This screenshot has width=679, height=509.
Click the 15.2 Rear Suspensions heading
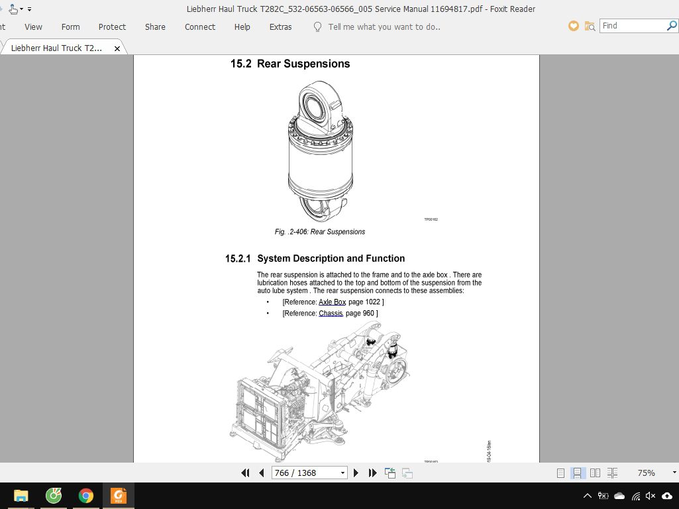pos(290,64)
